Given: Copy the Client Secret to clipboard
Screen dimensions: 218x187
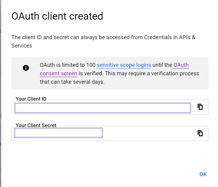Looking at the screenshot, I should [x=200, y=133].
